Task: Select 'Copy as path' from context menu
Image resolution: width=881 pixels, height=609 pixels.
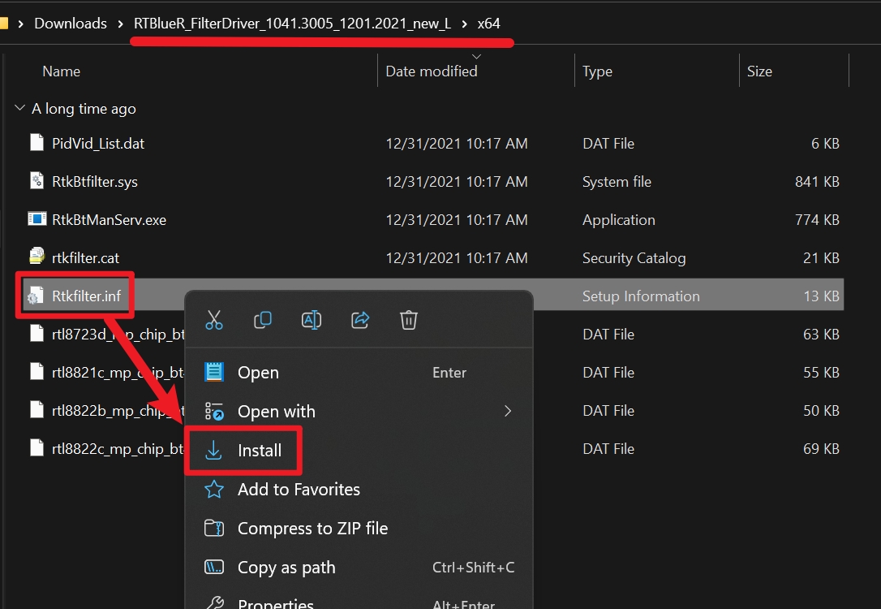Action: (x=286, y=567)
